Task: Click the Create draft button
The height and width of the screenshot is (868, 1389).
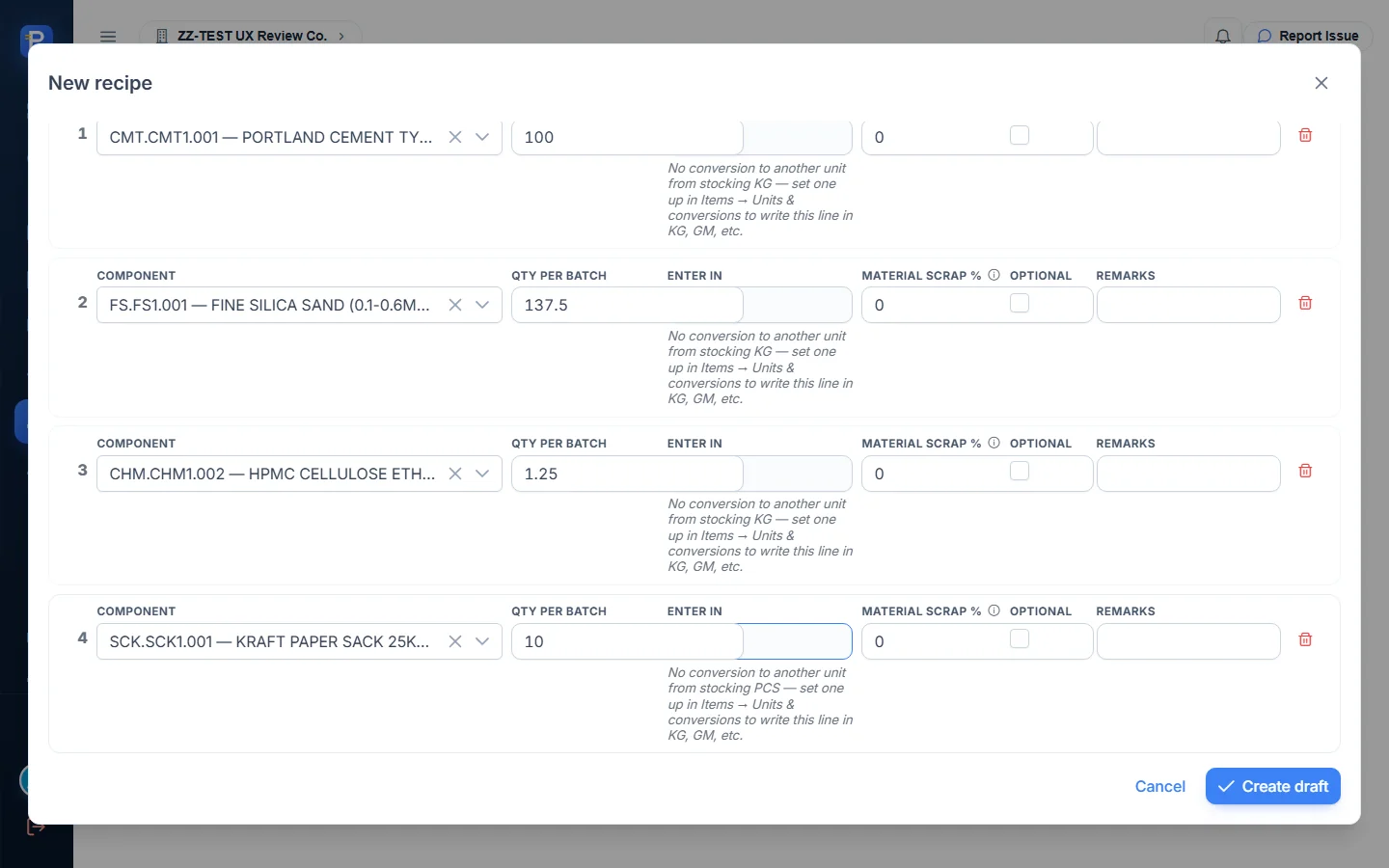Action: click(x=1272, y=786)
